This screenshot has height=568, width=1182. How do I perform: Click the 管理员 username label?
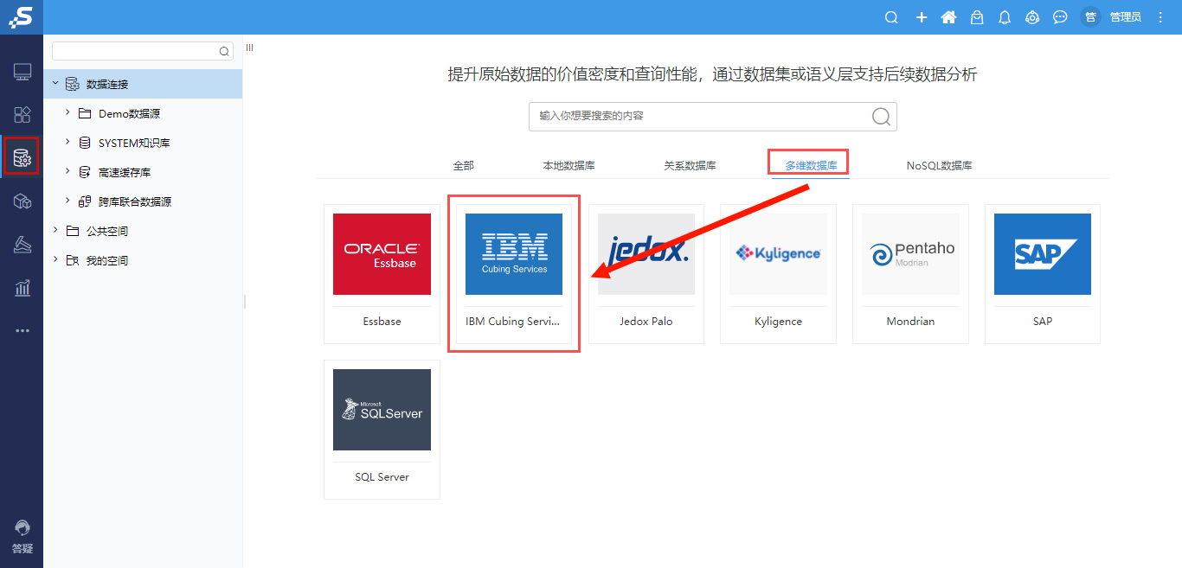pos(1125,17)
